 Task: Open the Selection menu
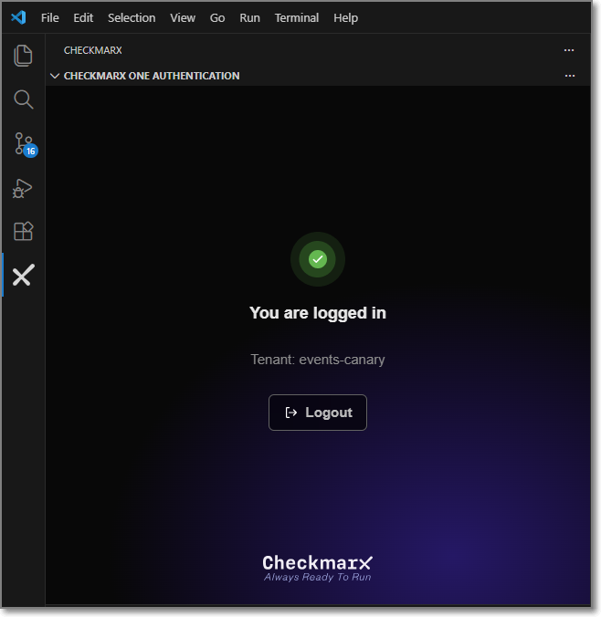[x=132, y=17]
